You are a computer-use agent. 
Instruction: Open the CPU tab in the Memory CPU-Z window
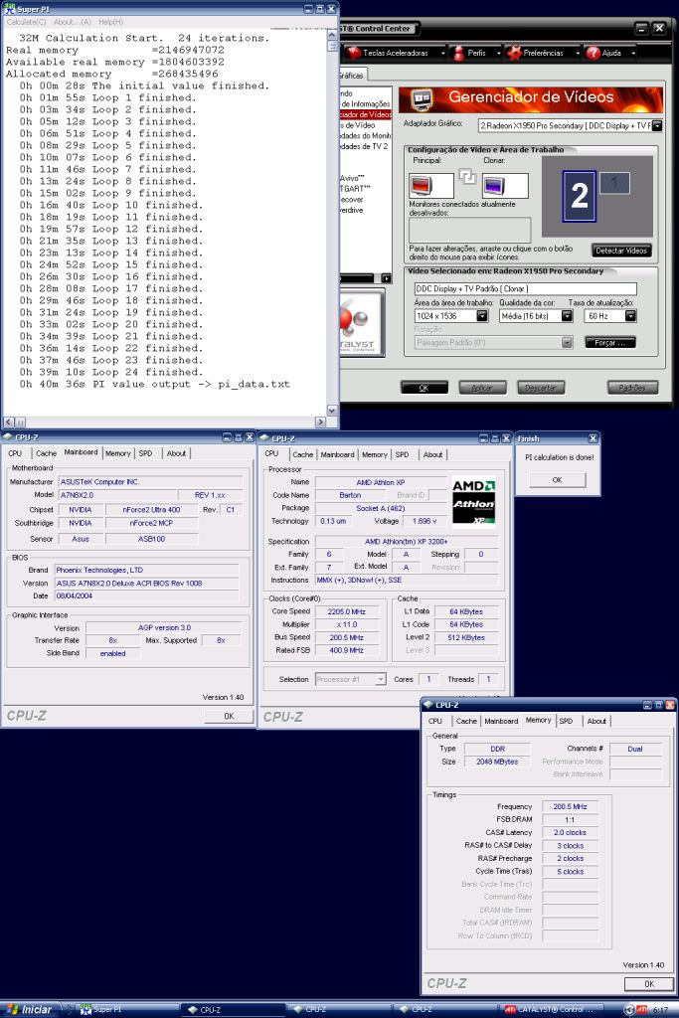pos(434,721)
